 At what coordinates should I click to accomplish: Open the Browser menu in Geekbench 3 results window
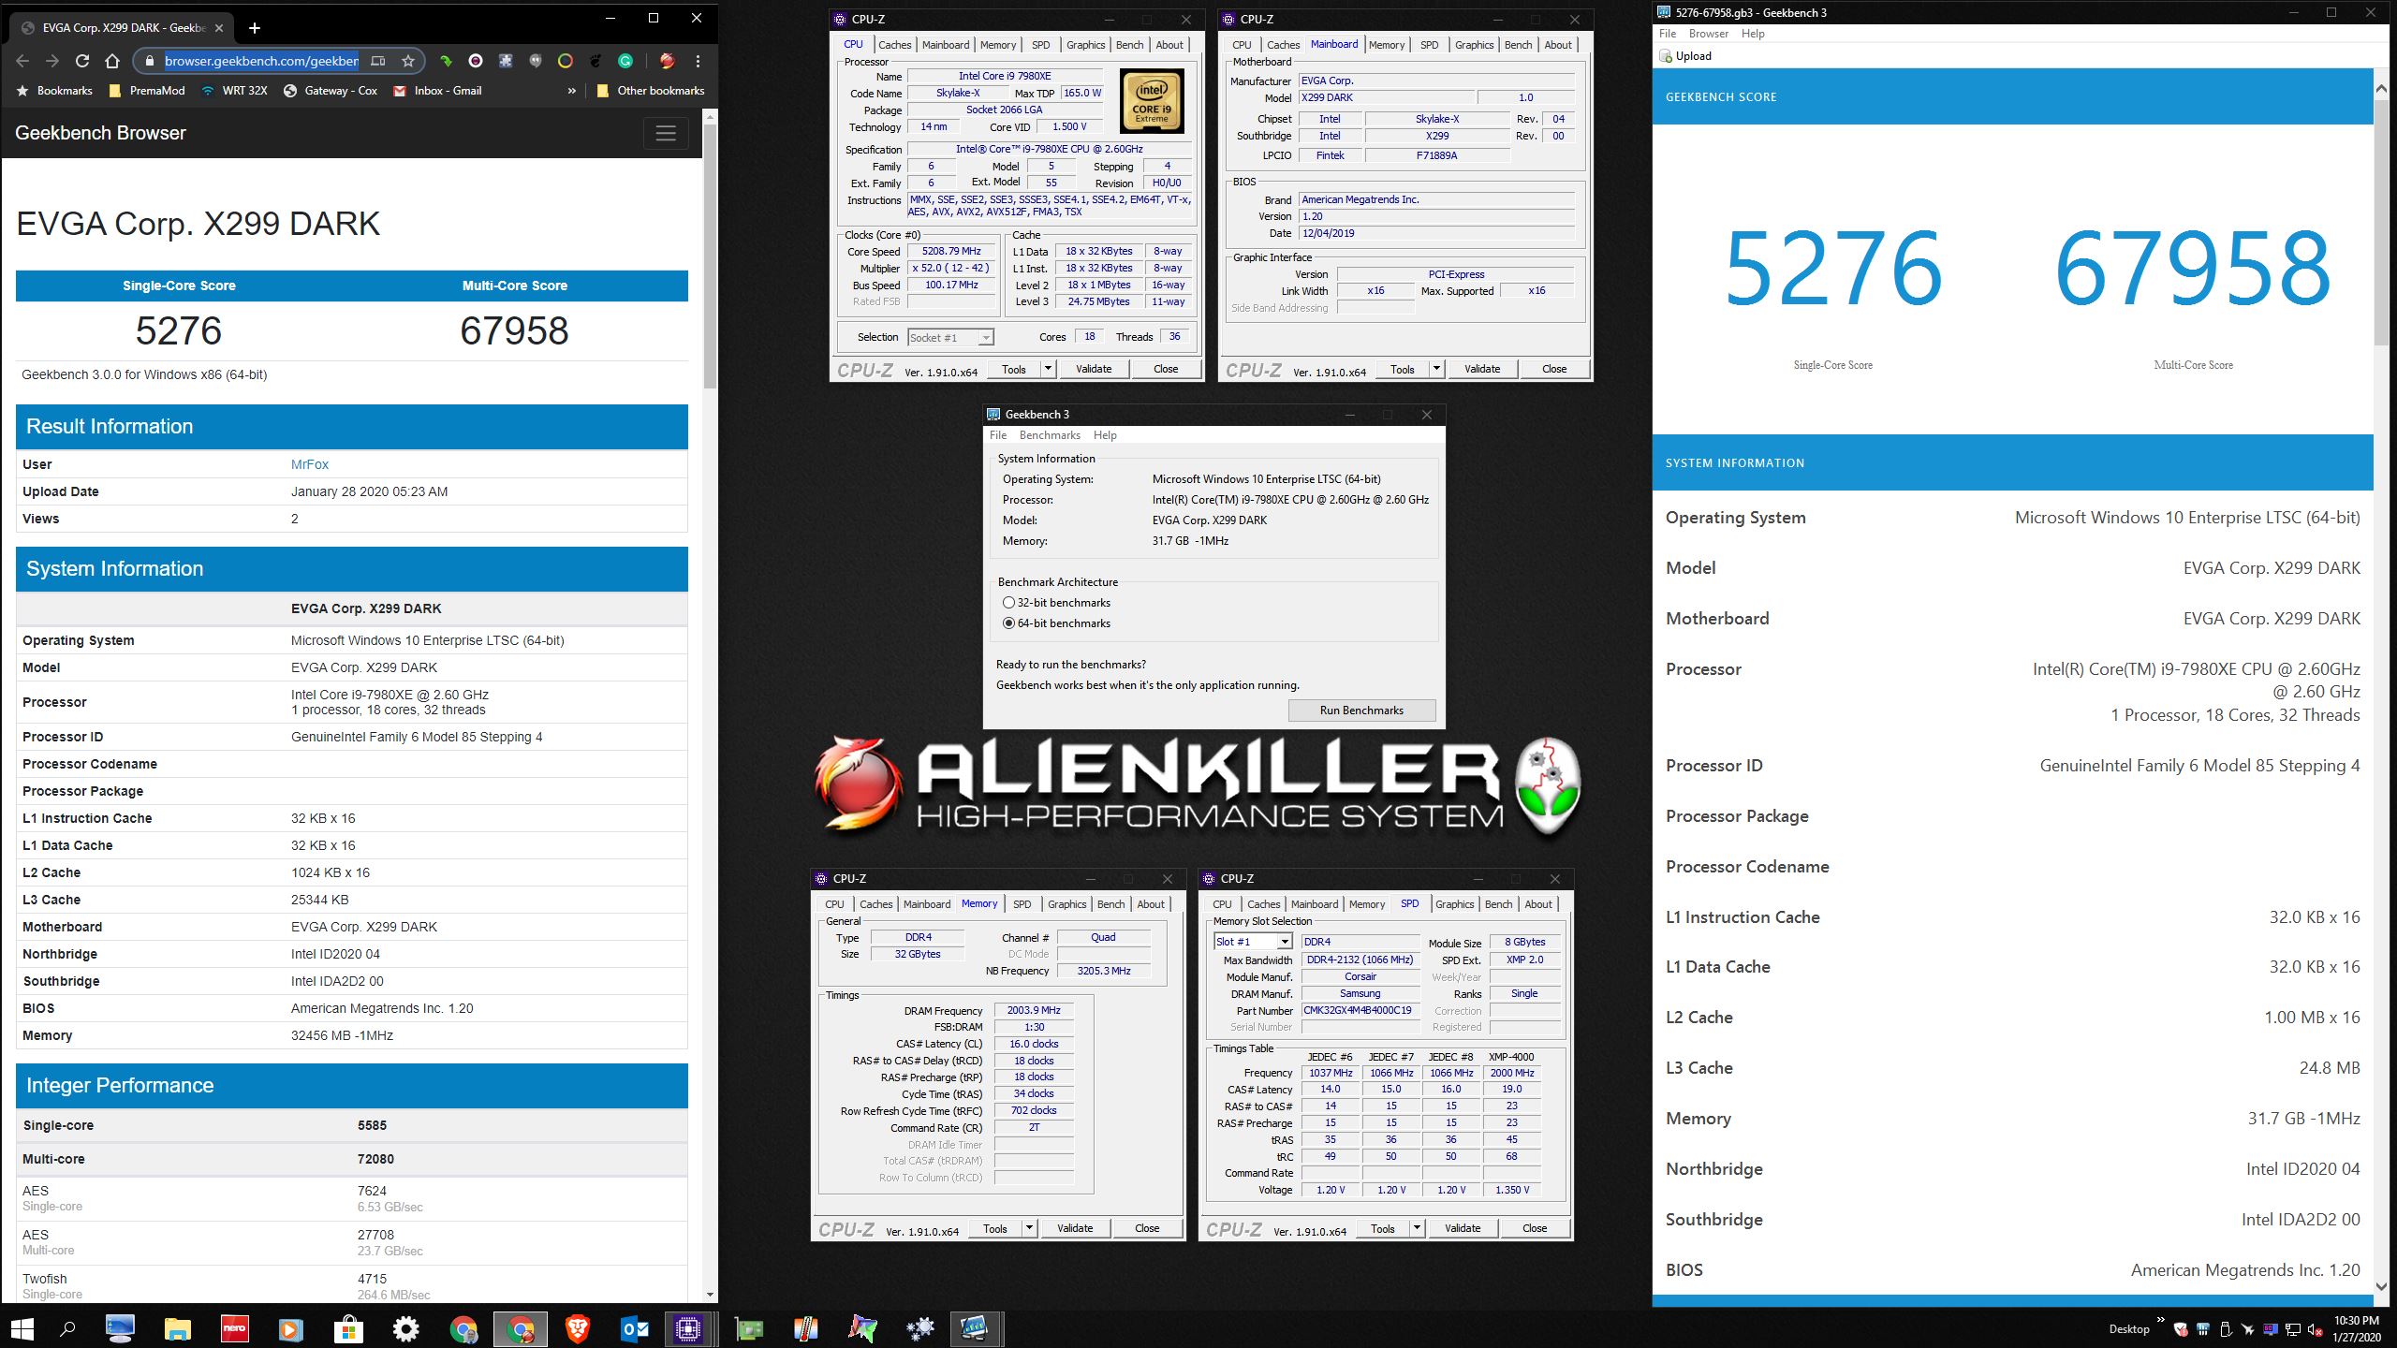point(1709,34)
